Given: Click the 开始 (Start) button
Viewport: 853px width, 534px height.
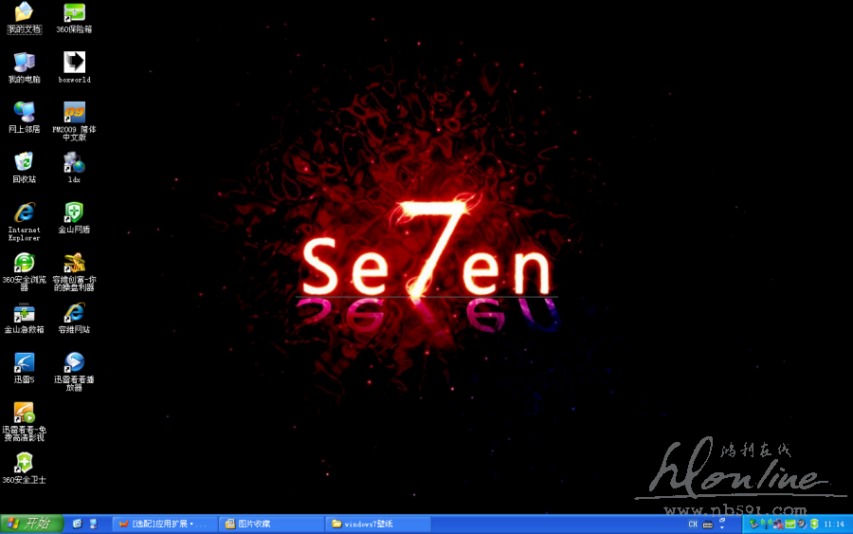Looking at the screenshot, I should click(31, 524).
